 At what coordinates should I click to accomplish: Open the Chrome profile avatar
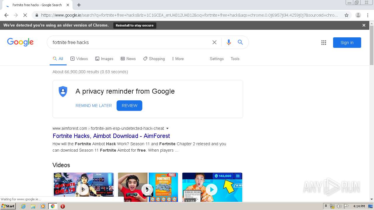point(358,15)
